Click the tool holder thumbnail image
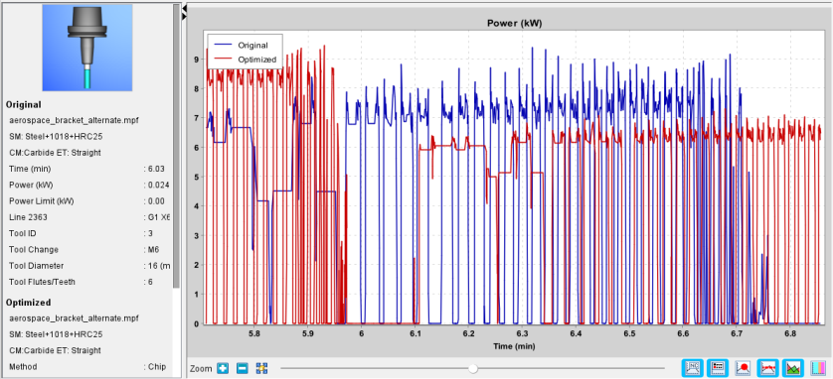Screen dimensions: 833x379 tap(87, 48)
